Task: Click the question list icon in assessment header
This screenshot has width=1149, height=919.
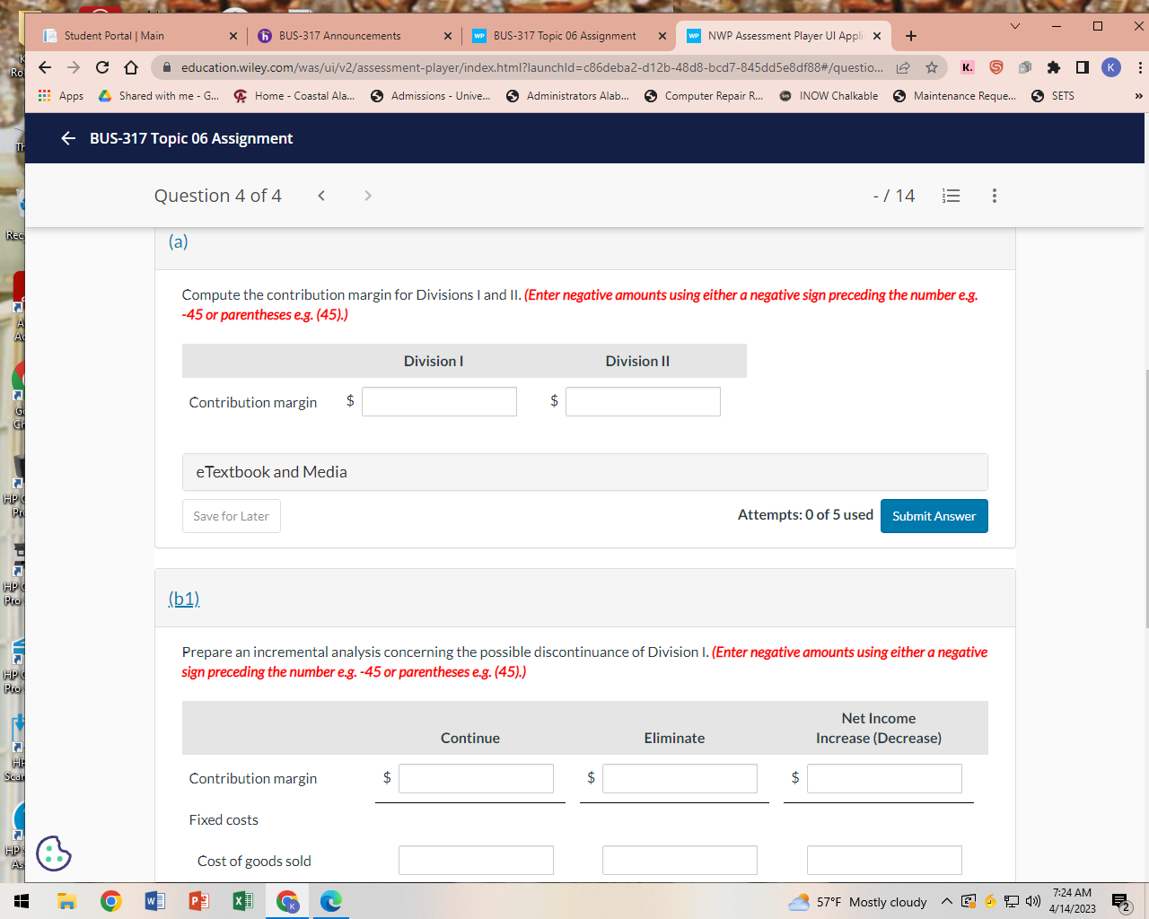Action: point(951,196)
